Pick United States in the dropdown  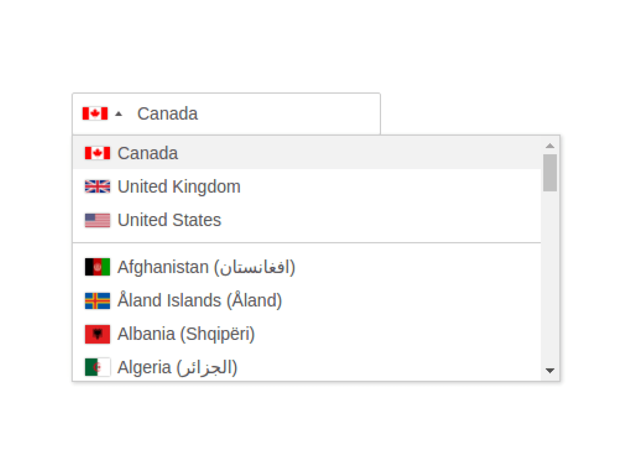[169, 220]
